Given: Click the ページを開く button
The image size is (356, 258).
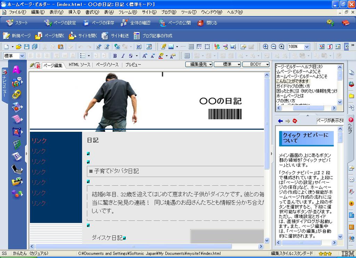Looking at the screenshot, I should tap(50, 36).
